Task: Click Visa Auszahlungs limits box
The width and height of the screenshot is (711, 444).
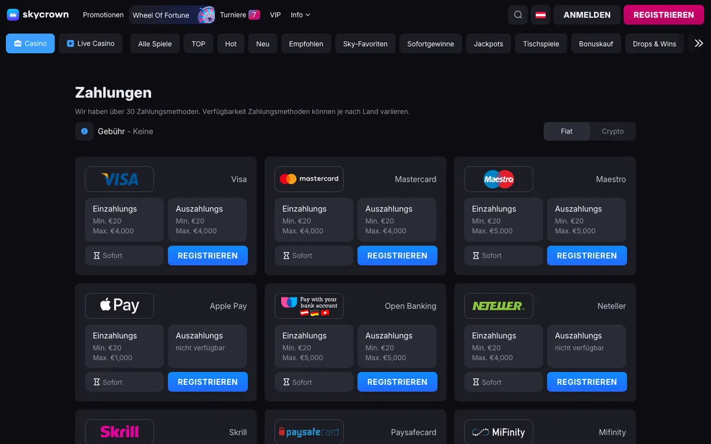Action: point(207,220)
